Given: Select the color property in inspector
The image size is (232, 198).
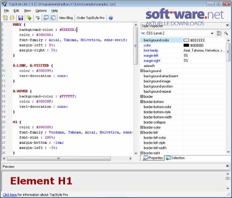Looking at the screenshot, I should [147, 46].
